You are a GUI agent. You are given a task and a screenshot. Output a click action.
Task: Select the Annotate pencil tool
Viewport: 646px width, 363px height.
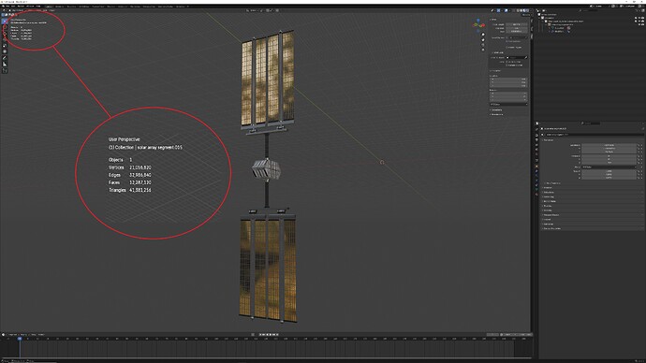5,58
